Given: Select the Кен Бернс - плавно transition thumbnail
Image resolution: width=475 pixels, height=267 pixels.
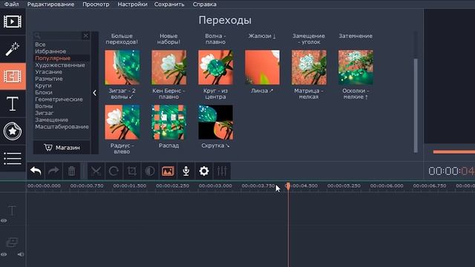Looking at the screenshot, I should (169, 67).
